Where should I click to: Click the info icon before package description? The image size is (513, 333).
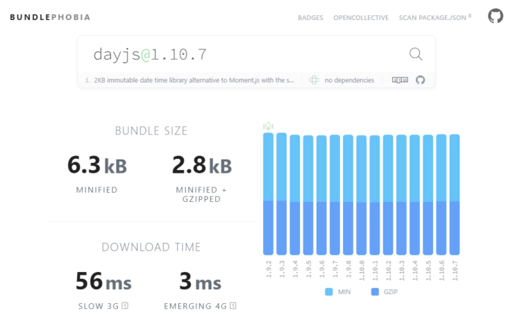tap(87, 80)
